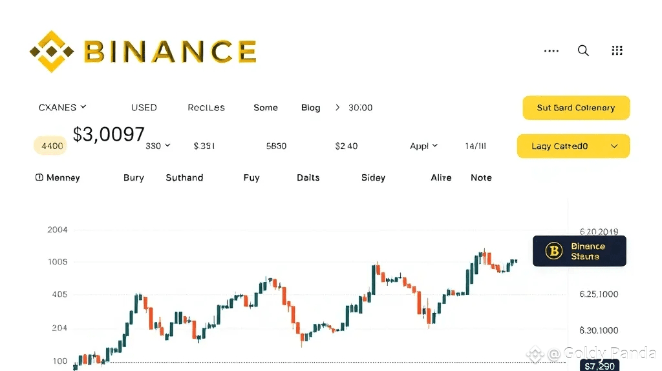Switch to the Daits tab
This screenshot has width=662, height=371.
click(308, 177)
